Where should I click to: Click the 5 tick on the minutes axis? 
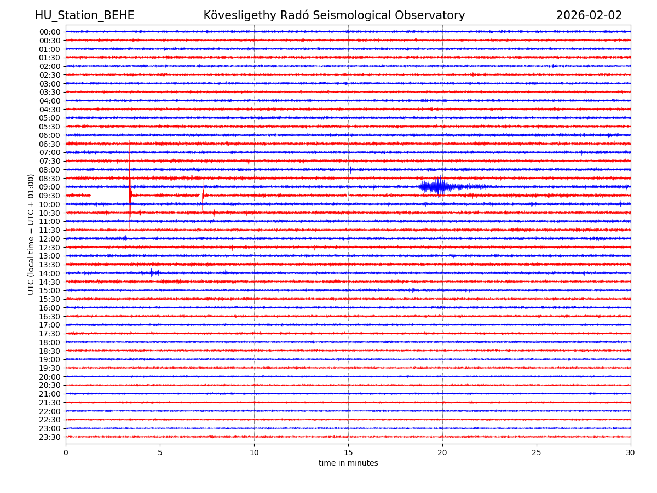160,453
